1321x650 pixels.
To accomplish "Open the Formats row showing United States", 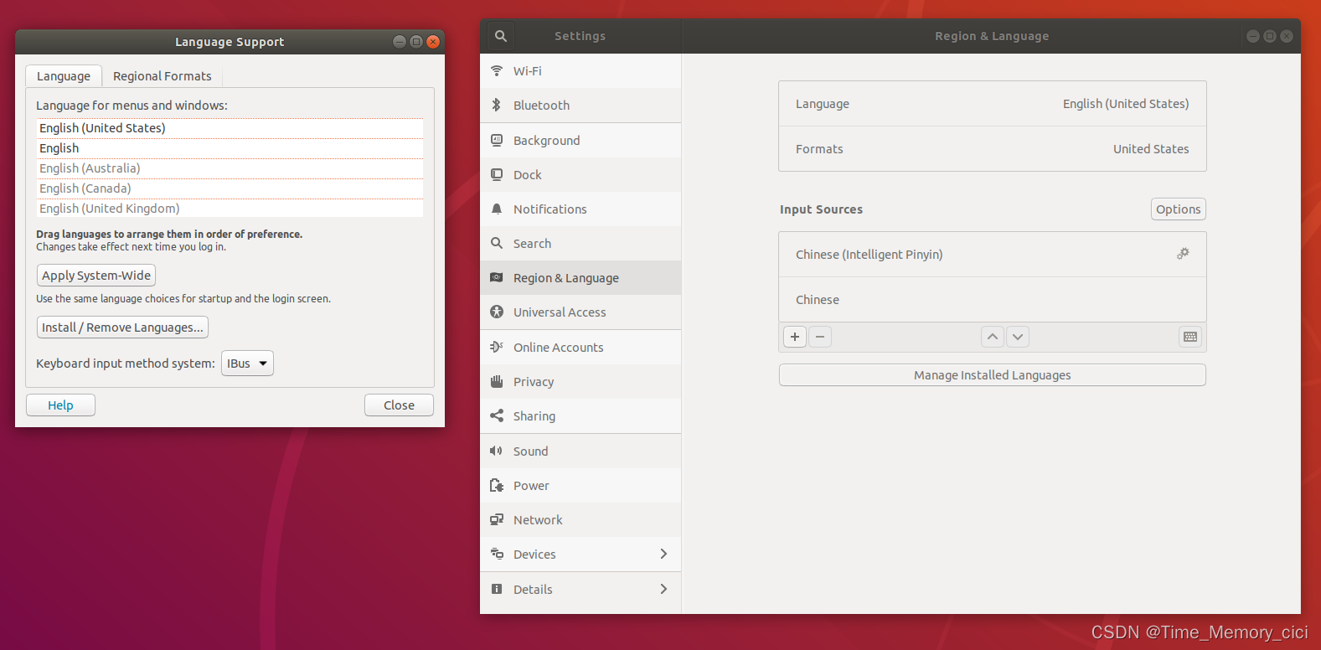I will coord(993,149).
